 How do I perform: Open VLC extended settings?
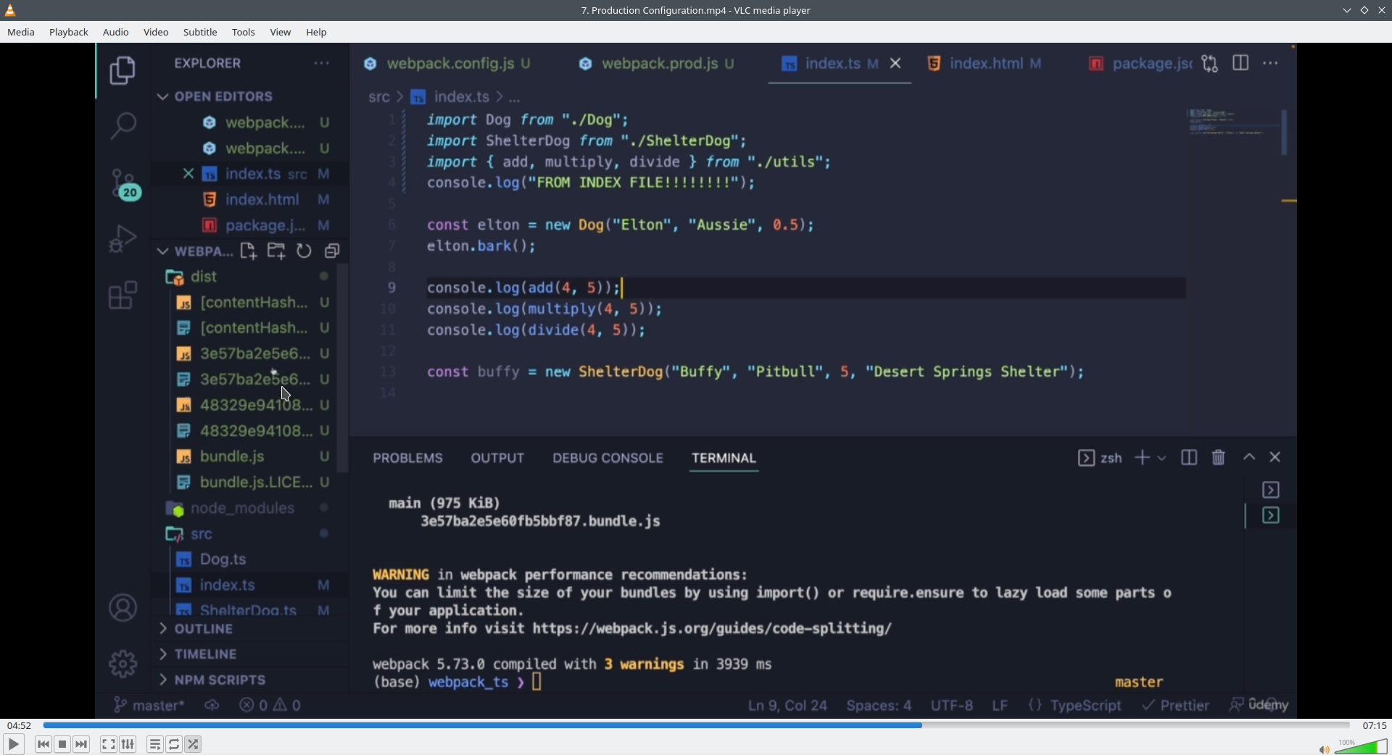(128, 744)
